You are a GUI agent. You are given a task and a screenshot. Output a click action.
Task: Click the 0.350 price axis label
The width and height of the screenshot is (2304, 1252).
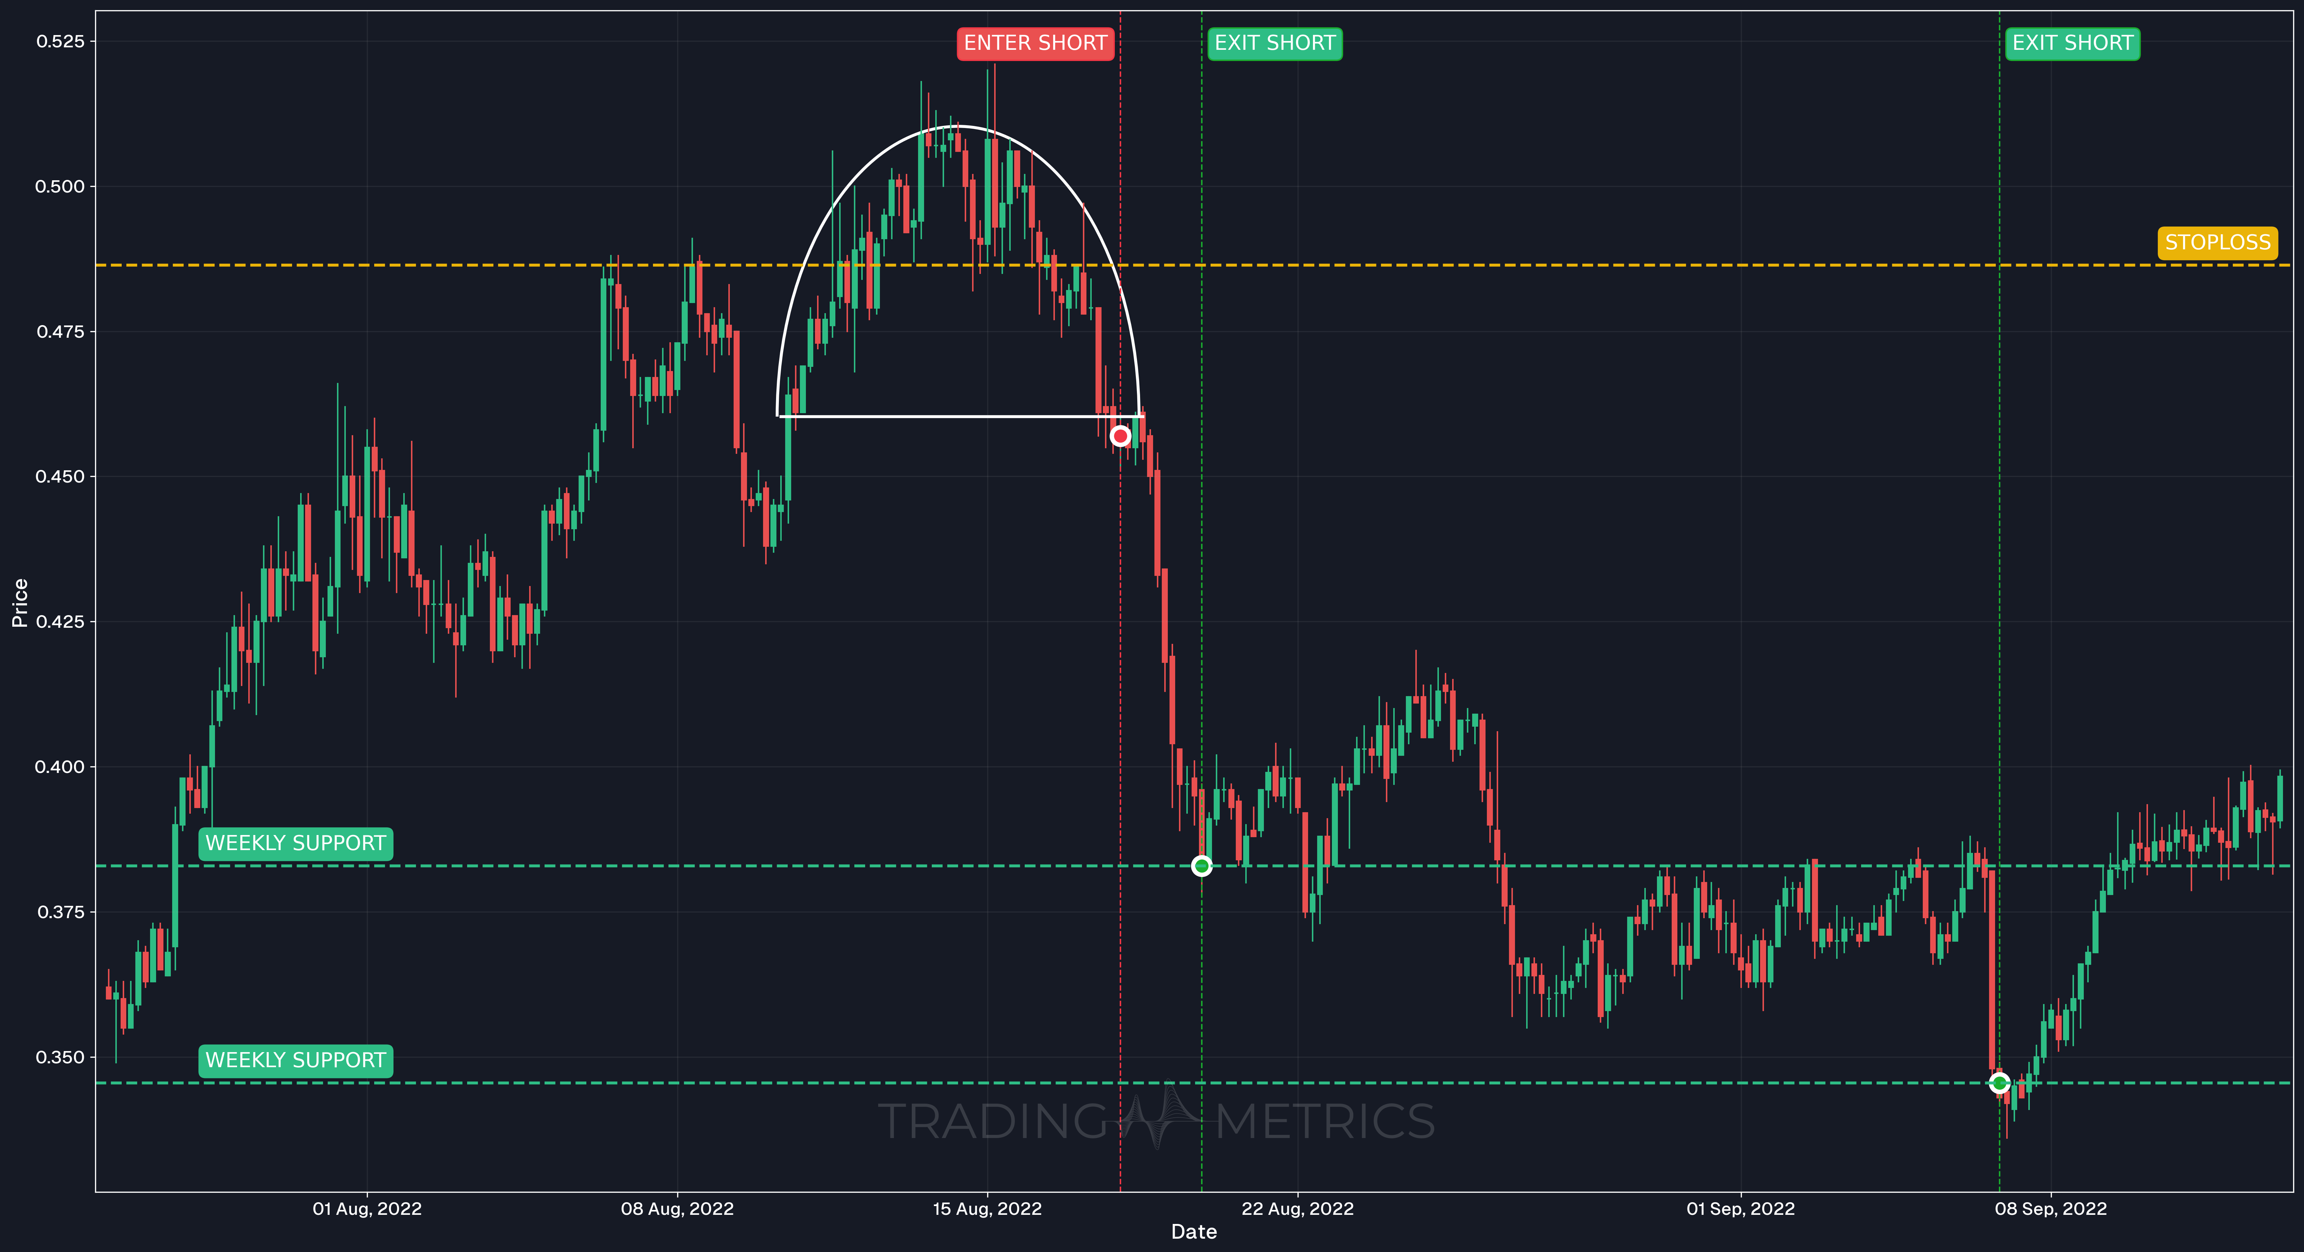tap(60, 1057)
